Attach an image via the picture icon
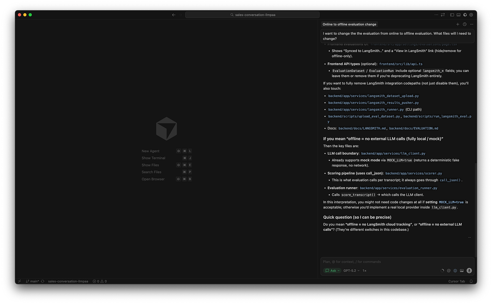The width and height of the screenshot is (492, 304). (461, 270)
